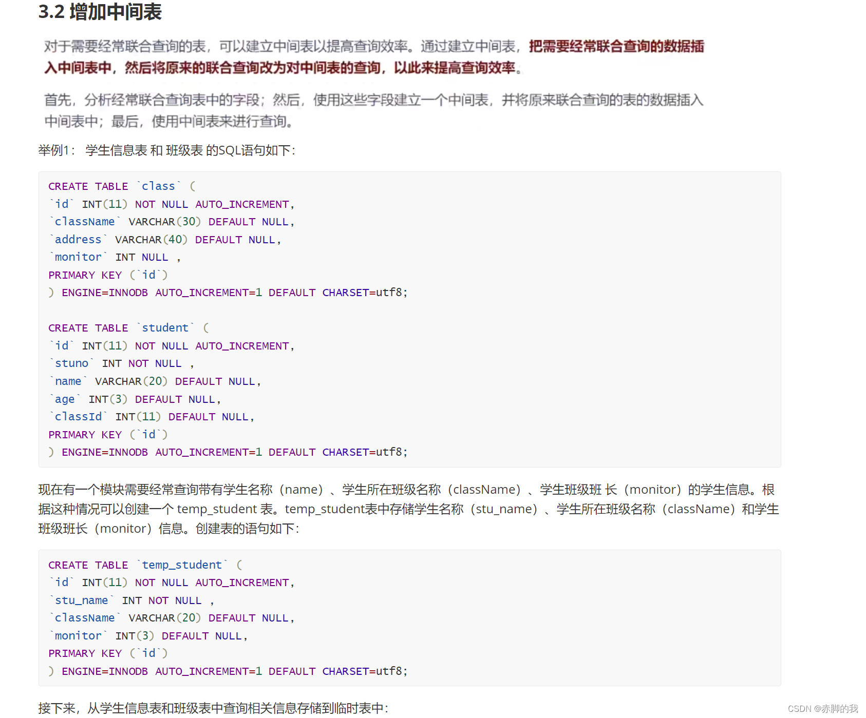Click the `student` table name in CREATE TABLE
The image size is (866, 718).
coord(165,327)
